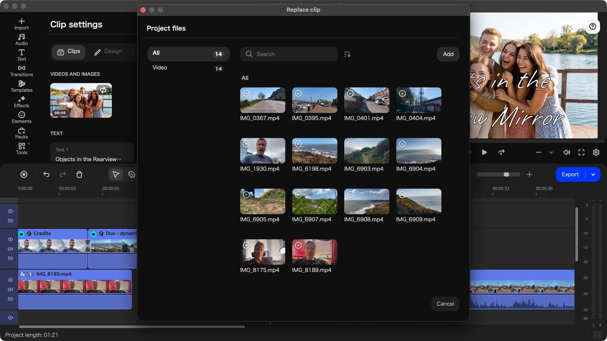Open the Effects section in the sidebar
This screenshot has width=607, height=341.
click(x=21, y=102)
